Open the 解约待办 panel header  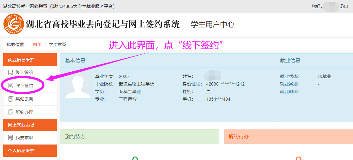[239, 136]
